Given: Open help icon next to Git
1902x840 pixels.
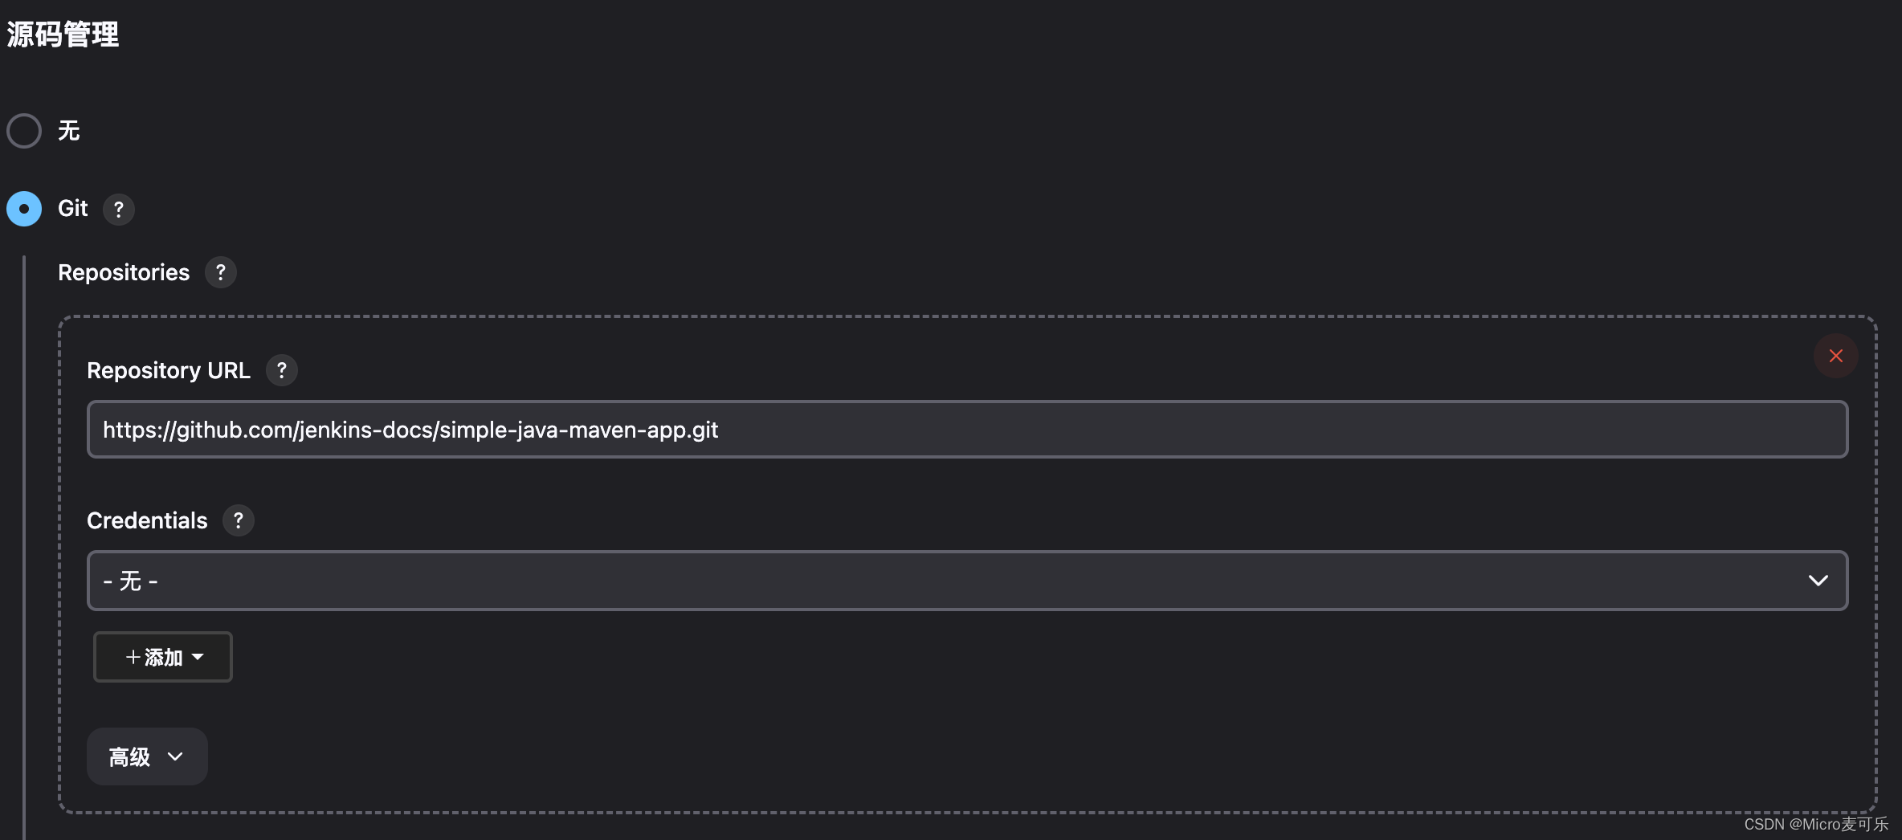Looking at the screenshot, I should tap(119, 210).
